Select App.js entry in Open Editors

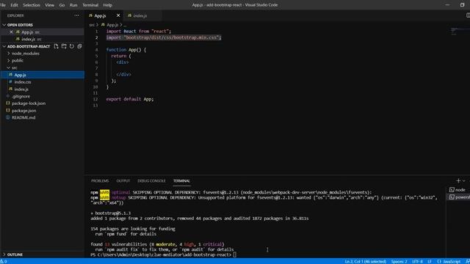(x=27, y=32)
